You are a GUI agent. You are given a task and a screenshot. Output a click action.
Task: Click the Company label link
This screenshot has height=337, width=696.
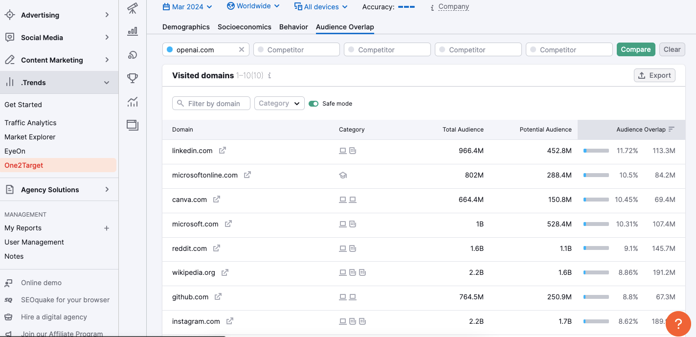[x=454, y=7]
